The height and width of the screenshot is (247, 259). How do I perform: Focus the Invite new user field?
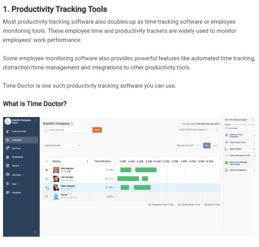pos(68,130)
